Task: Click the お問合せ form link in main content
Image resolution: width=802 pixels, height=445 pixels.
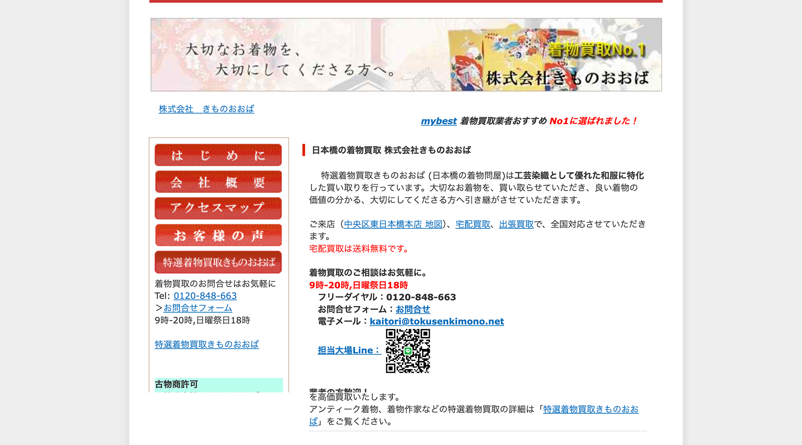Action: (413, 309)
